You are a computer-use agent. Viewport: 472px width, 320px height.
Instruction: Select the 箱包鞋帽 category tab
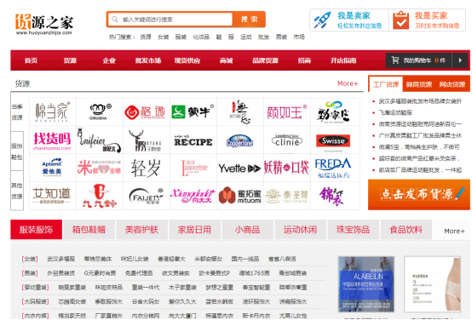[x=89, y=230]
